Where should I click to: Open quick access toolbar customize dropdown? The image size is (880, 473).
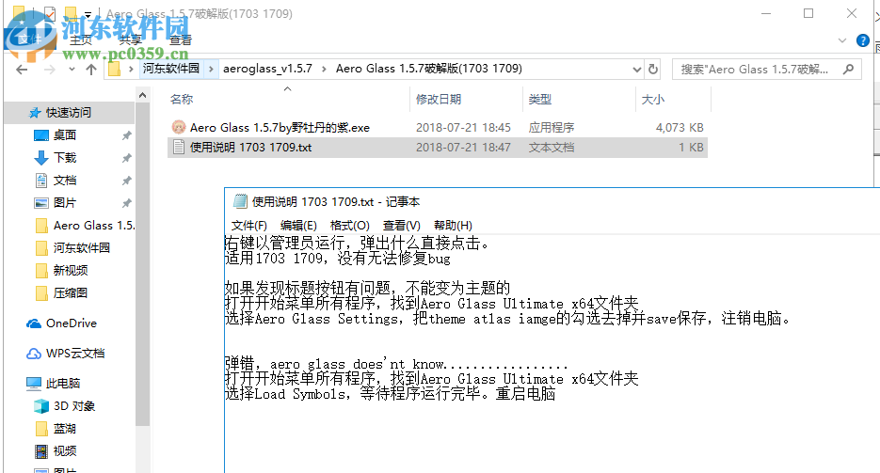coord(88,14)
